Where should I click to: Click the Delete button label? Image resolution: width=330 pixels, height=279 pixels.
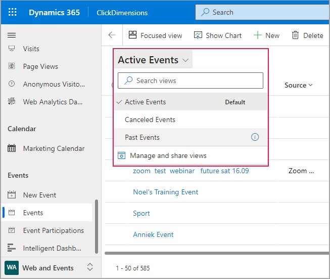coord(313,35)
